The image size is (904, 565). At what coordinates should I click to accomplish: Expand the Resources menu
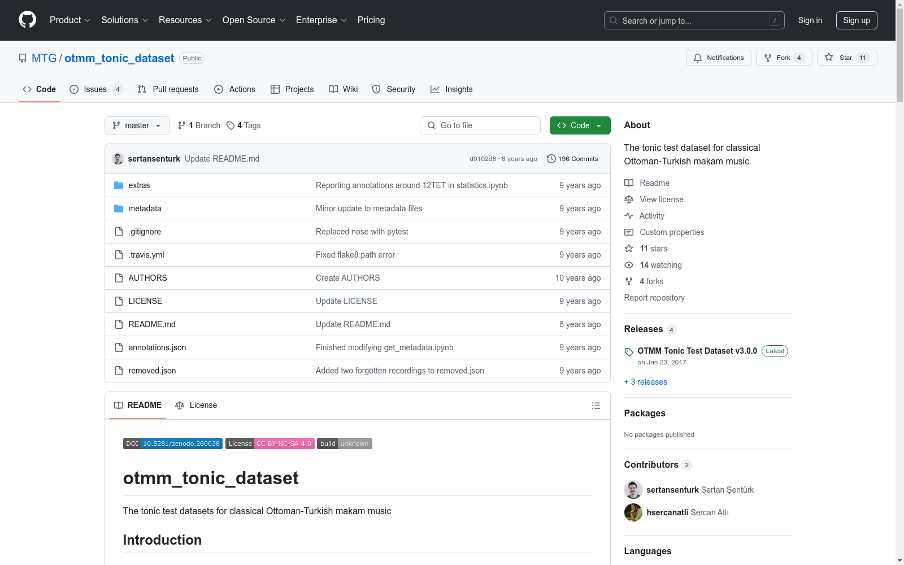185,20
